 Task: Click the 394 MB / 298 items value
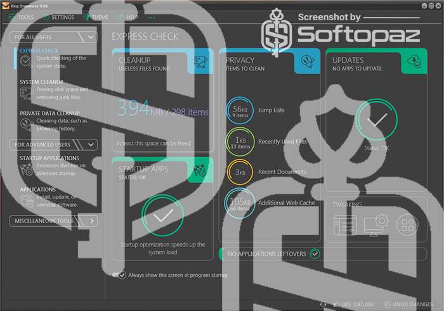click(x=163, y=108)
